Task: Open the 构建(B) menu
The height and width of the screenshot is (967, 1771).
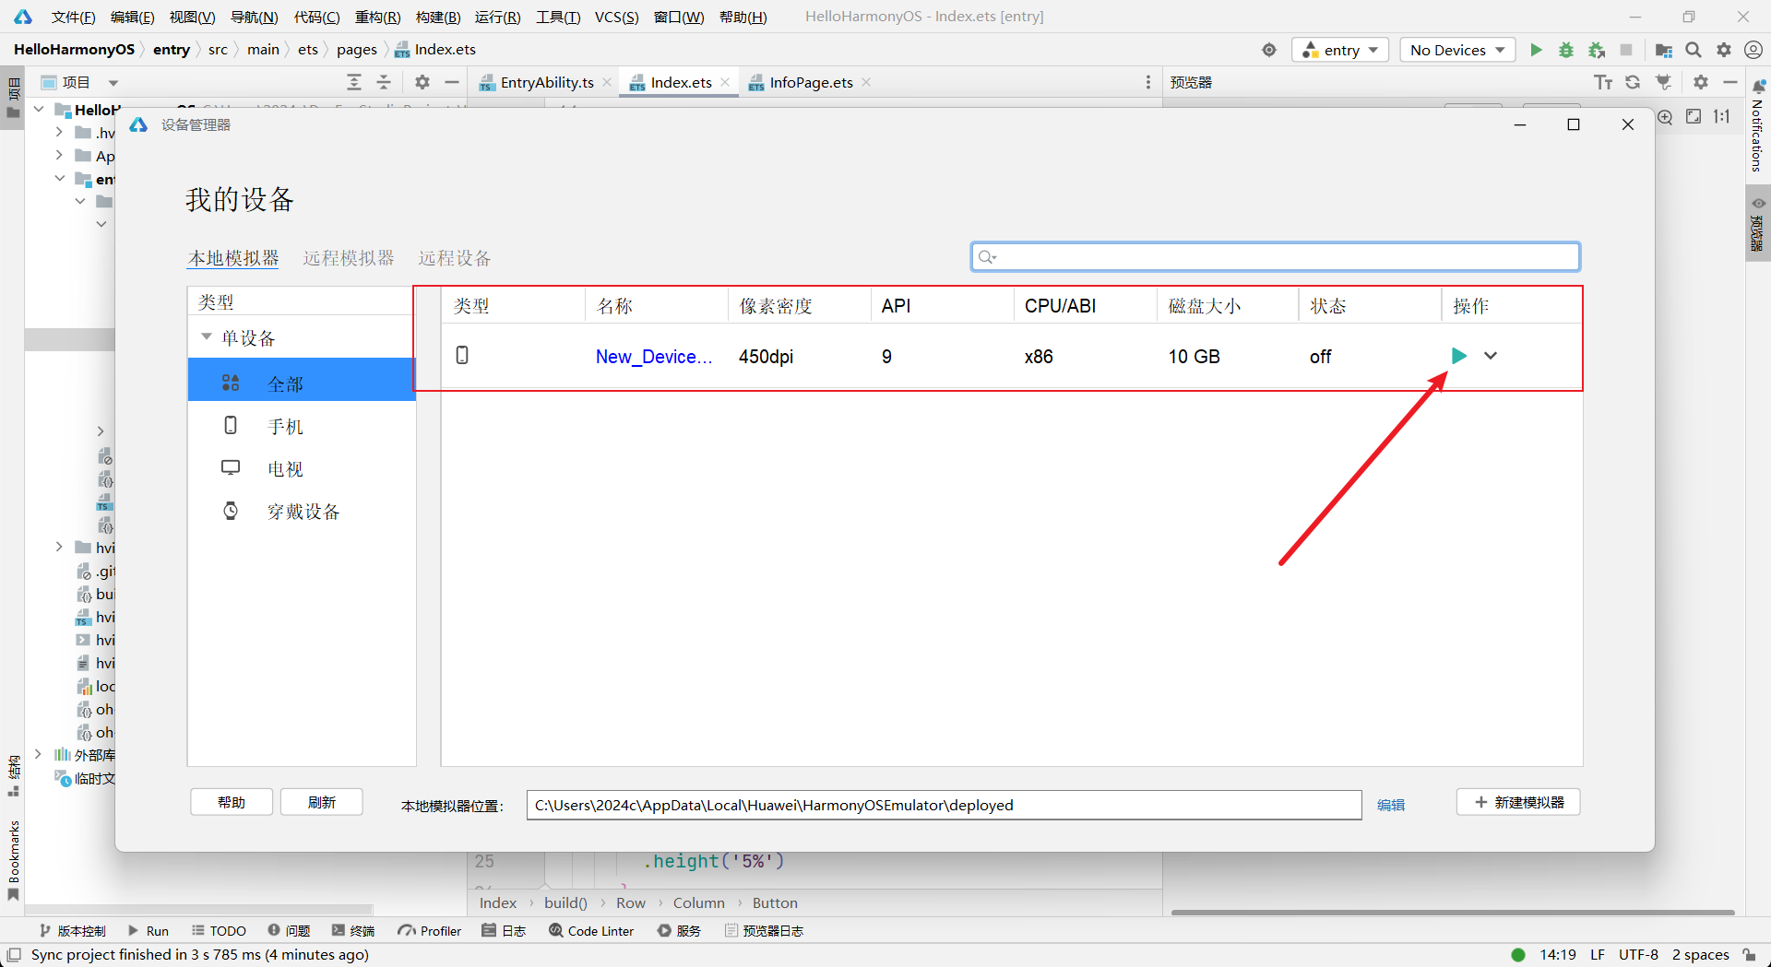Action: pyautogui.click(x=438, y=17)
